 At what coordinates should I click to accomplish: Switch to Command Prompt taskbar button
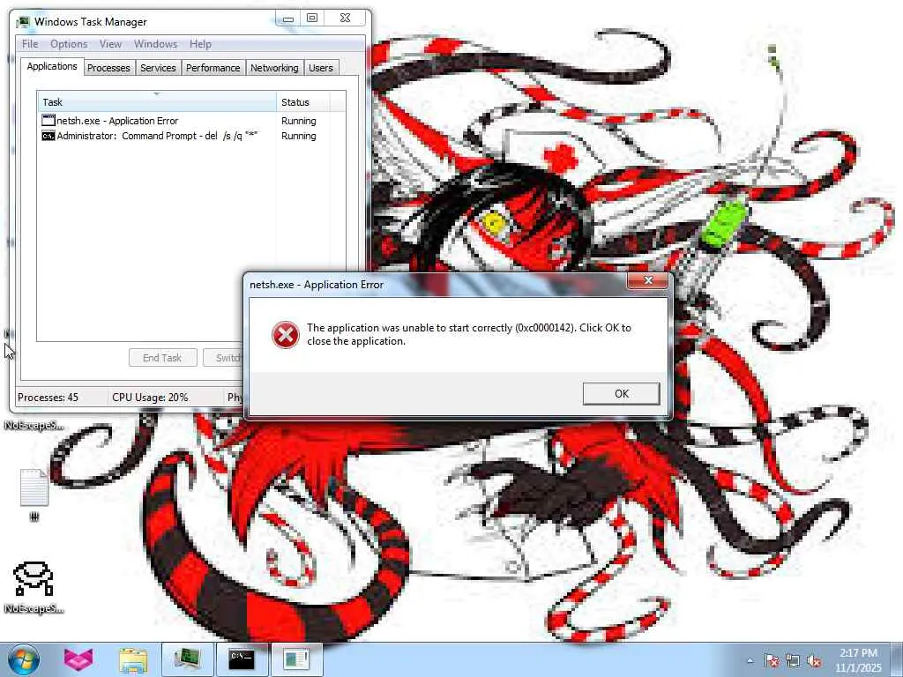tap(242, 659)
